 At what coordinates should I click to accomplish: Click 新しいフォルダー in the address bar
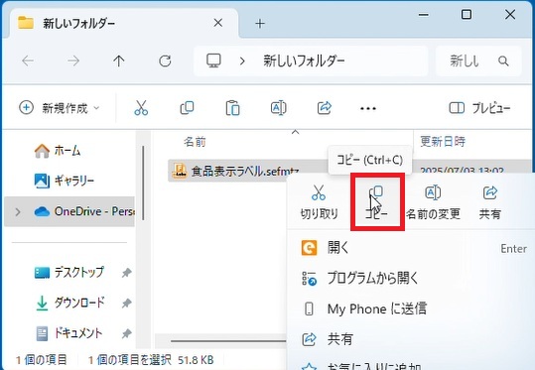[304, 62]
